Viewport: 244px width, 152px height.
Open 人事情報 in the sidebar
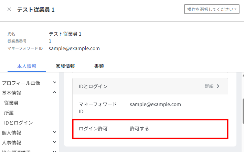point(12,142)
